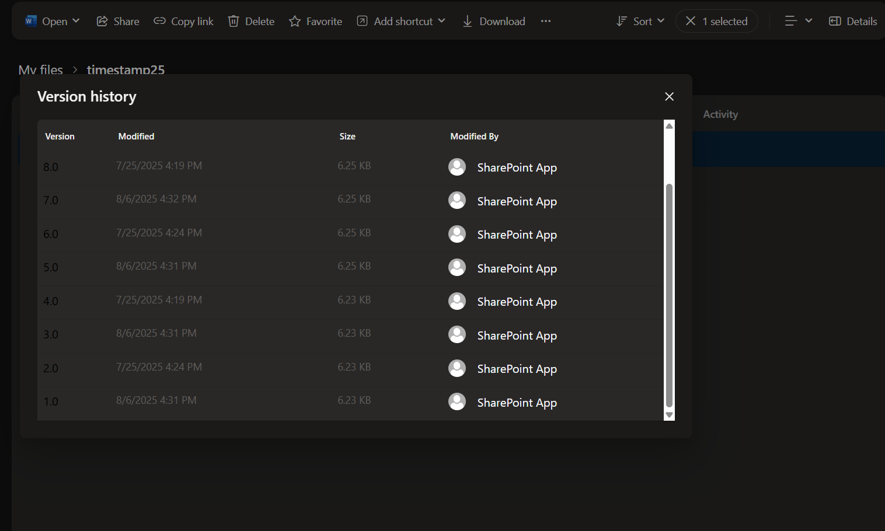Image resolution: width=885 pixels, height=531 pixels.
Task: Expand the Open dropdown chevron
Action: (x=76, y=21)
